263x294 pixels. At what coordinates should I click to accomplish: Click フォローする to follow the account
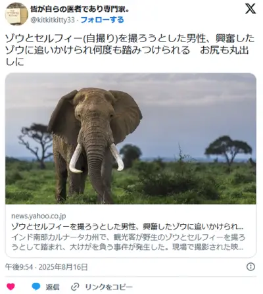pyautogui.click(x=103, y=20)
